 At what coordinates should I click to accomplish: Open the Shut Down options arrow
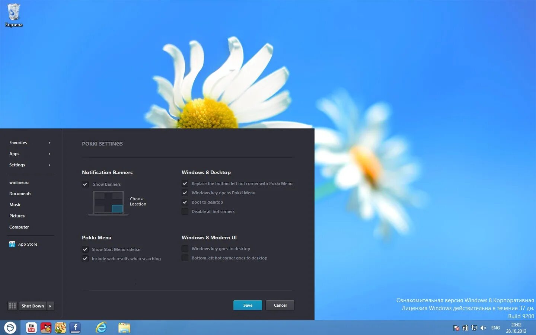pos(50,306)
